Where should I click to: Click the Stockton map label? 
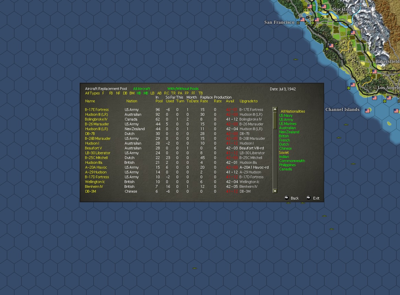tap(341, 9)
